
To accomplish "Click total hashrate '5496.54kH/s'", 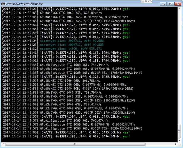I will [x=111, y=137].
